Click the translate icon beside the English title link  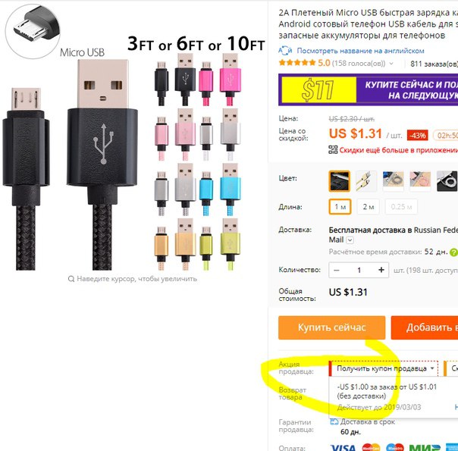tap(285, 51)
